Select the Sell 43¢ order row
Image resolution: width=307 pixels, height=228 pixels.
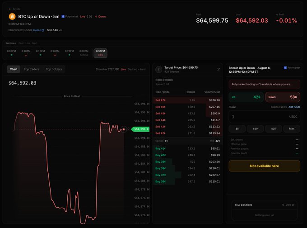click(x=187, y=127)
